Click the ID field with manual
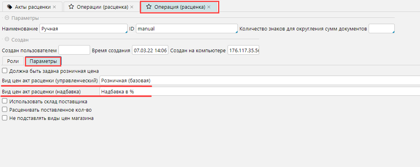Image resolution: width=420 pixels, height=167 pixels. click(x=186, y=28)
